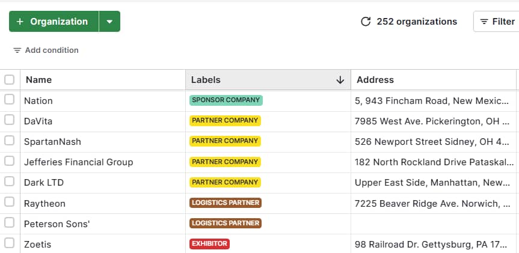The height and width of the screenshot is (253, 519).
Task: Click the descending sort arrow in Labels header
Action: (340, 80)
